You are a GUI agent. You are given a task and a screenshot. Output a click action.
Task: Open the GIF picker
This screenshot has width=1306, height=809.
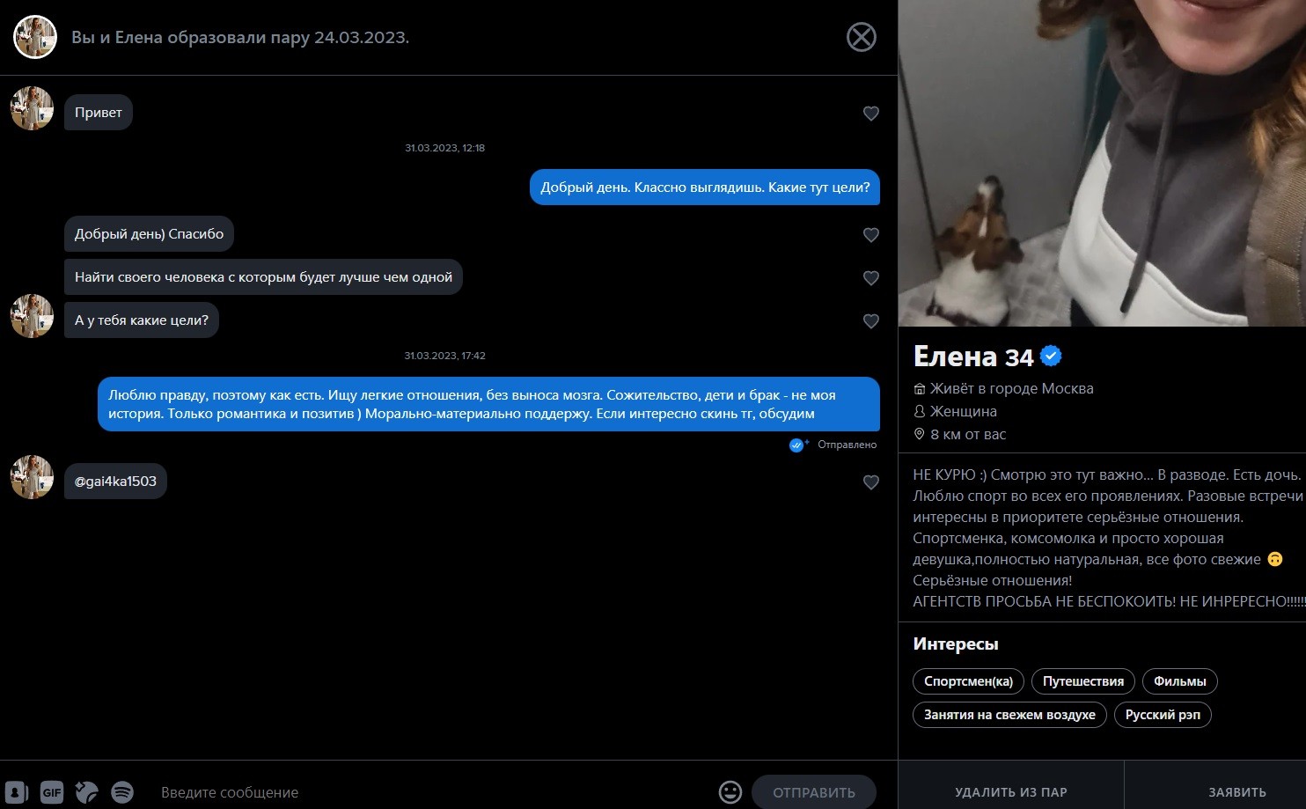pyautogui.click(x=52, y=792)
